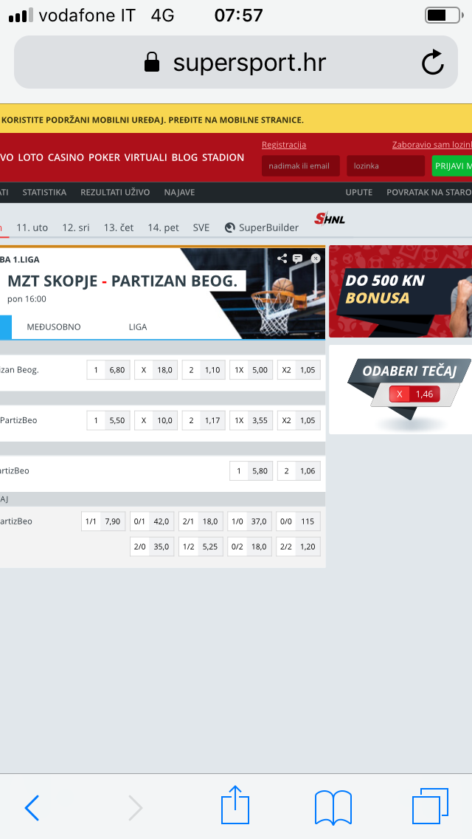
Task: Select the 13. čet date tab
Action: pos(119,227)
